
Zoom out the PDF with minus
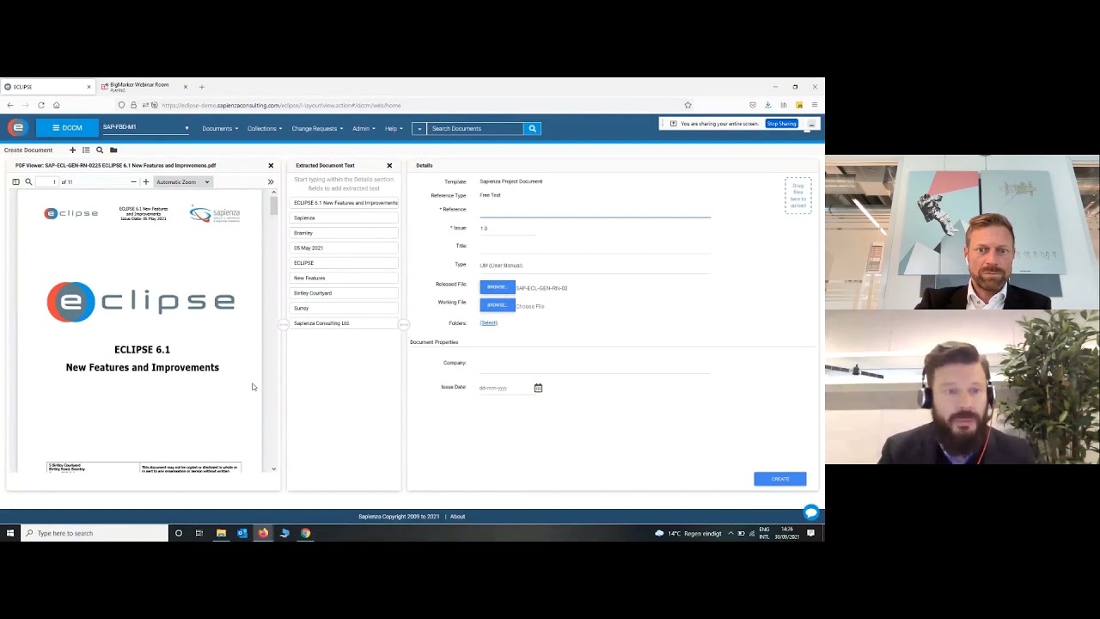click(133, 182)
